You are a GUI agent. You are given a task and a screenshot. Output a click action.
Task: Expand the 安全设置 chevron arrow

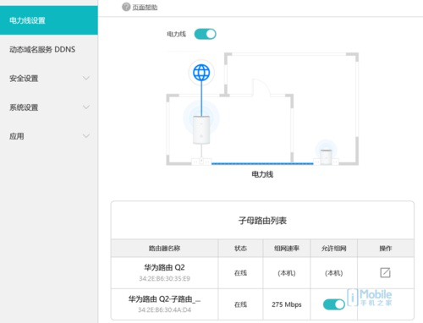(x=86, y=78)
